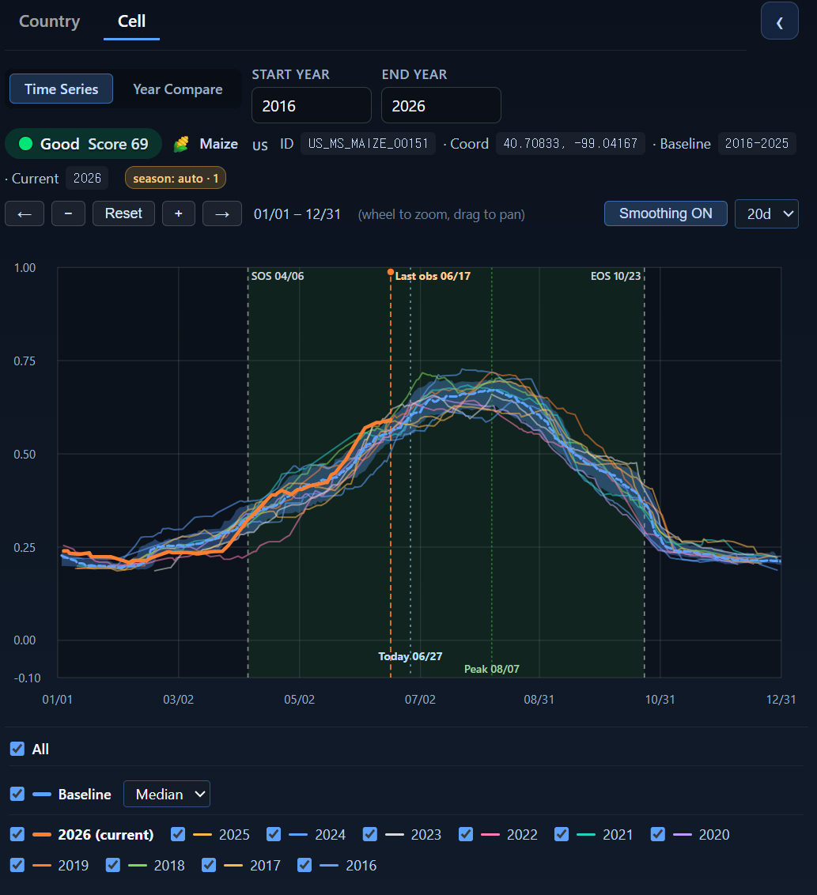Pan chart right with the right arrow
817x895 pixels.
(222, 213)
